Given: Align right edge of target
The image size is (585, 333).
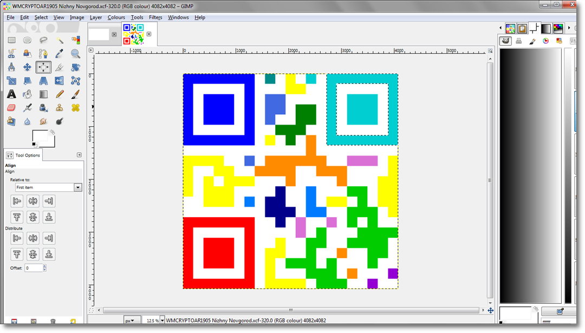Looking at the screenshot, I should click(x=49, y=201).
